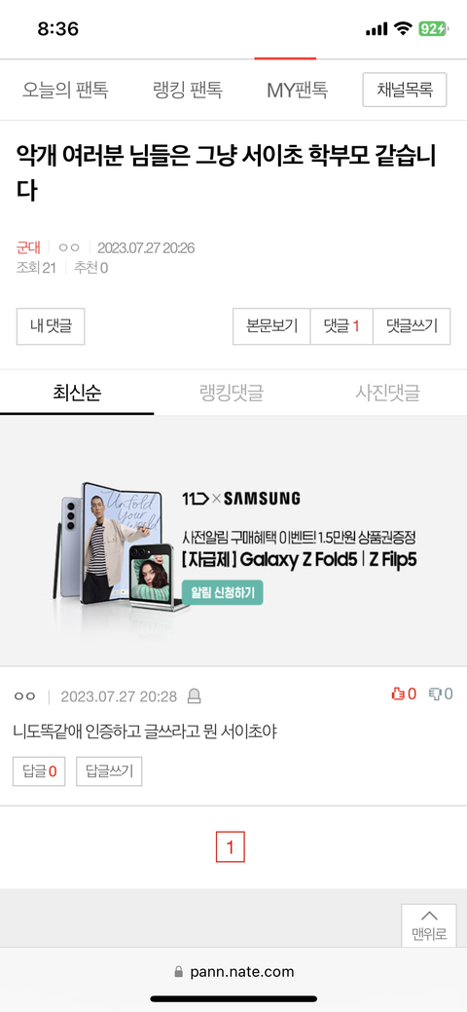The image size is (467, 1012).
Task: Open the 오늘의 판톡 tab
Action: 65,90
